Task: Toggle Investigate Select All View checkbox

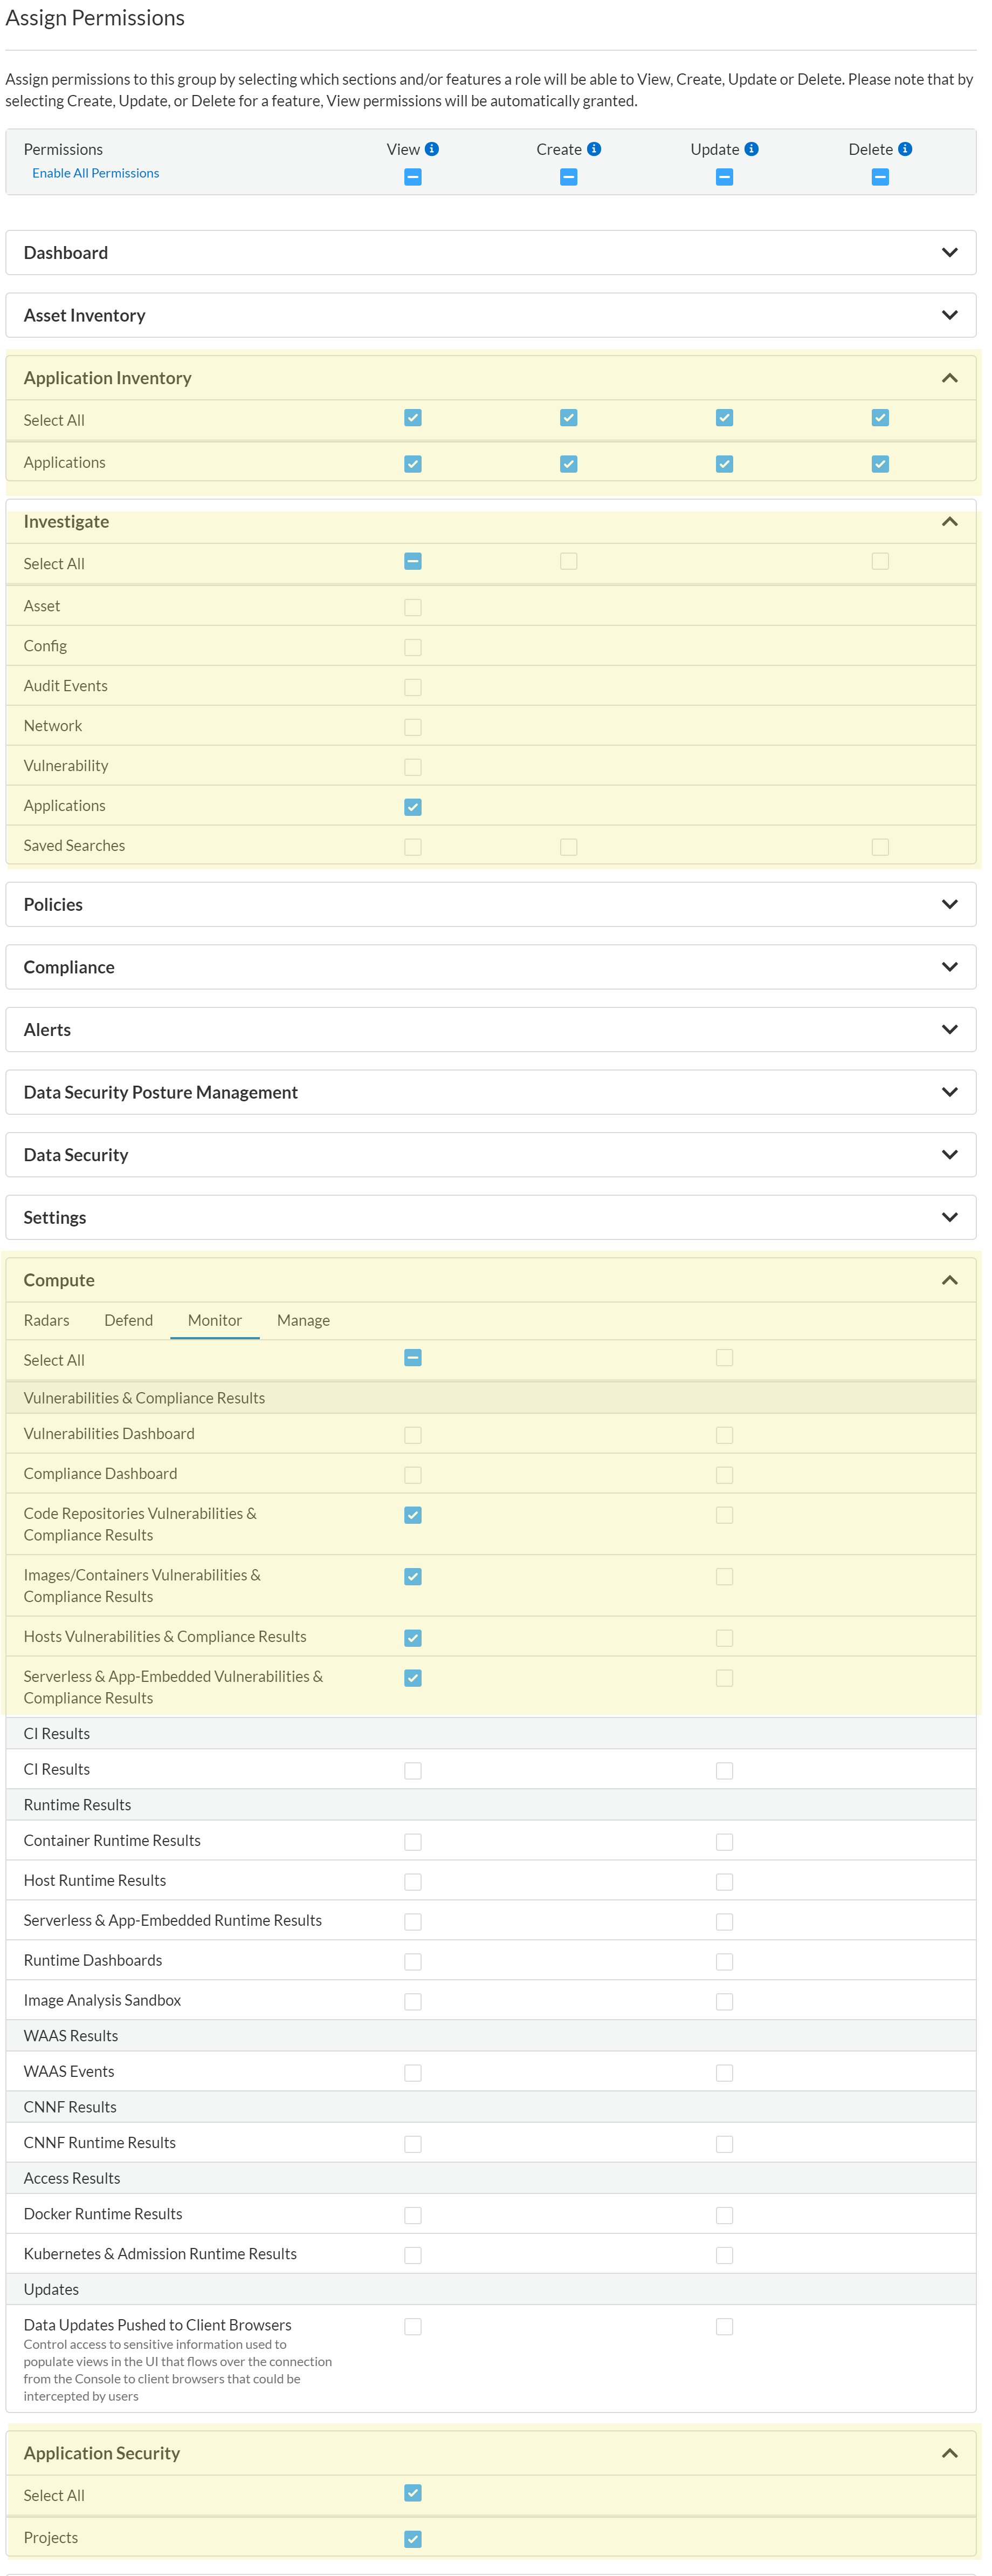Action: 412,561
